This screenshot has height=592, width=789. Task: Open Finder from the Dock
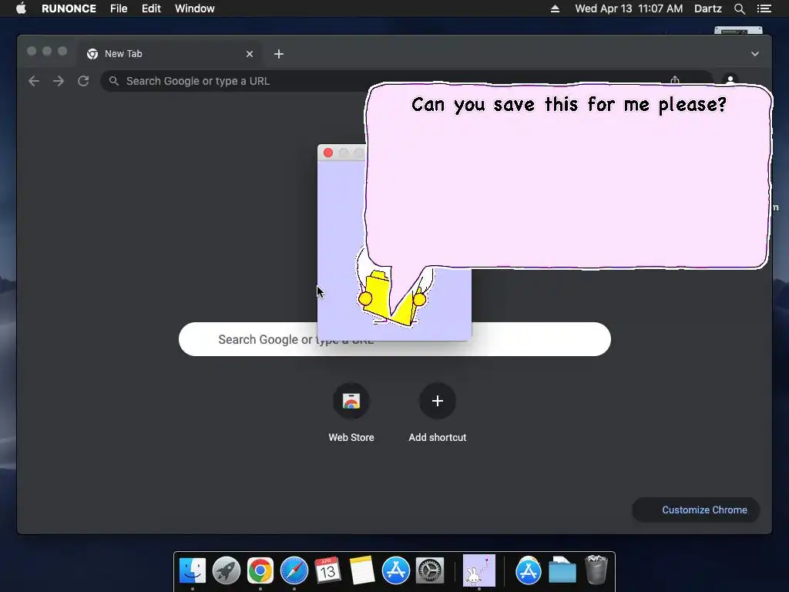[x=192, y=570]
